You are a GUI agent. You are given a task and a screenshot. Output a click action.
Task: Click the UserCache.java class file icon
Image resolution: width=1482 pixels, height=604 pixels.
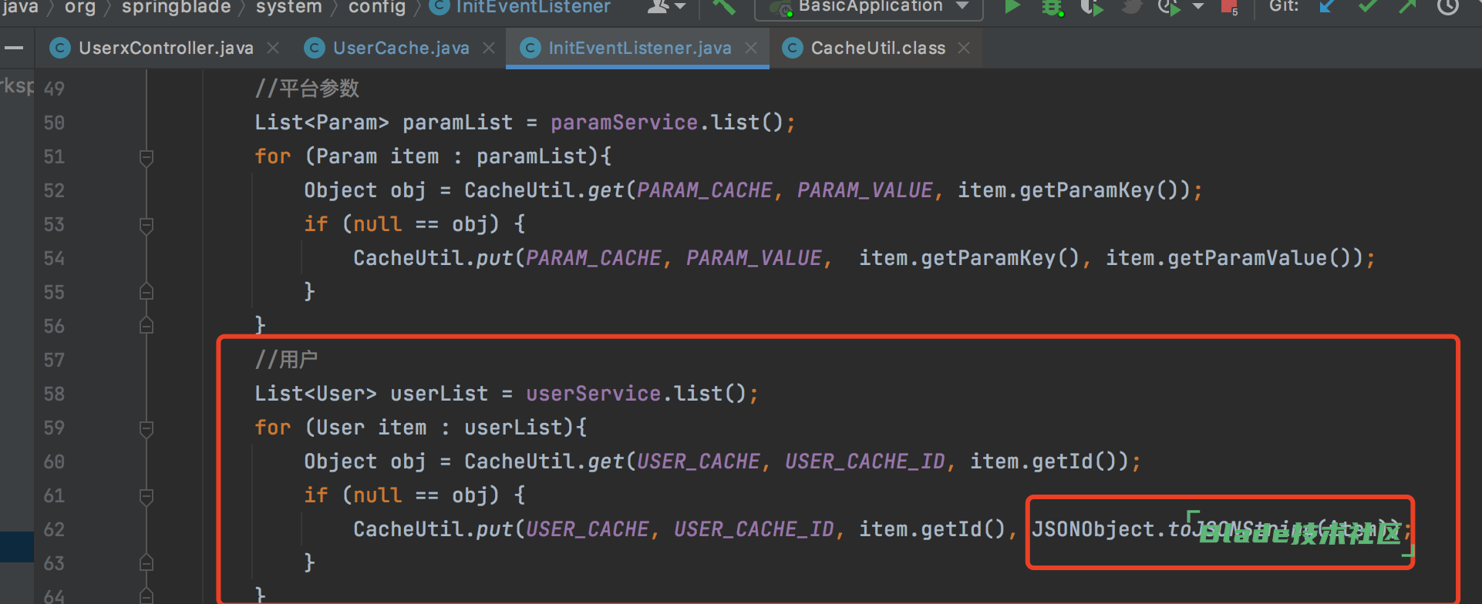[314, 49]
